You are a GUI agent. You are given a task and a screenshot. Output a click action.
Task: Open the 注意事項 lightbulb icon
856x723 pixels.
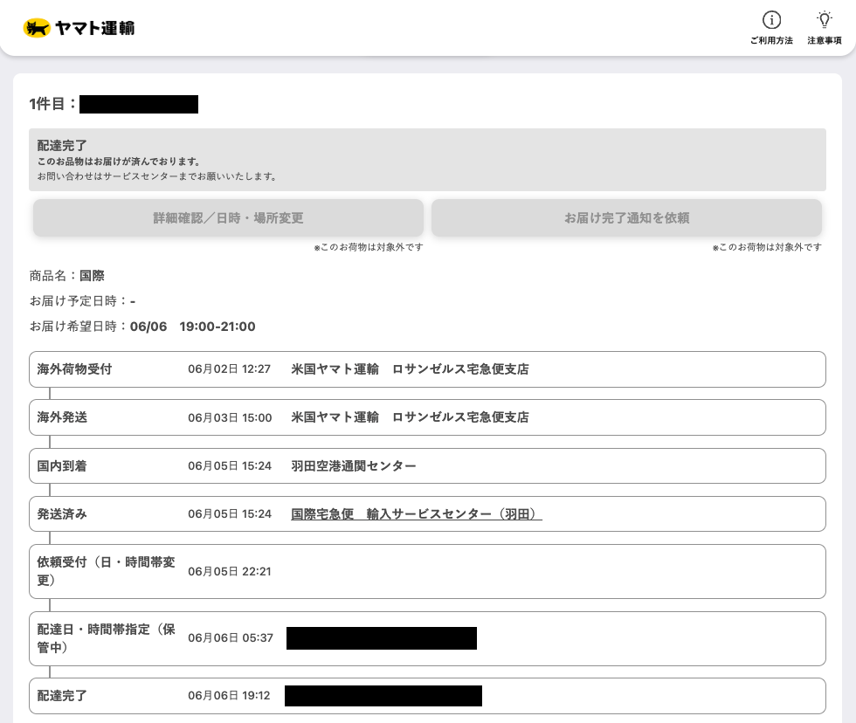coord(825,20)
